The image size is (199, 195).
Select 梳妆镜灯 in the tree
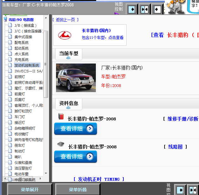coord(21,134)
